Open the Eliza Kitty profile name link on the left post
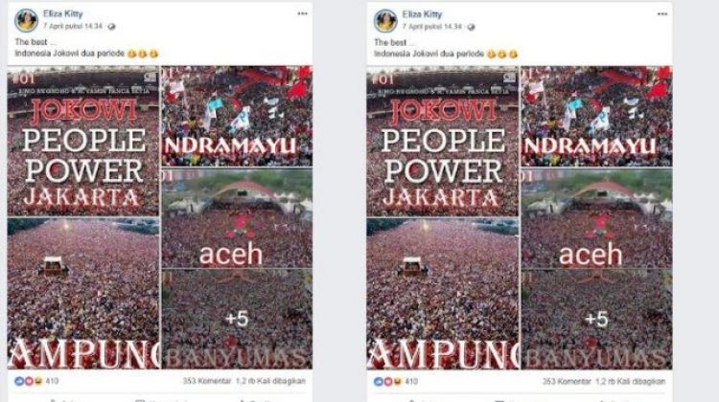The width and height of the screenshot is (719, 402). click(63, 13)
